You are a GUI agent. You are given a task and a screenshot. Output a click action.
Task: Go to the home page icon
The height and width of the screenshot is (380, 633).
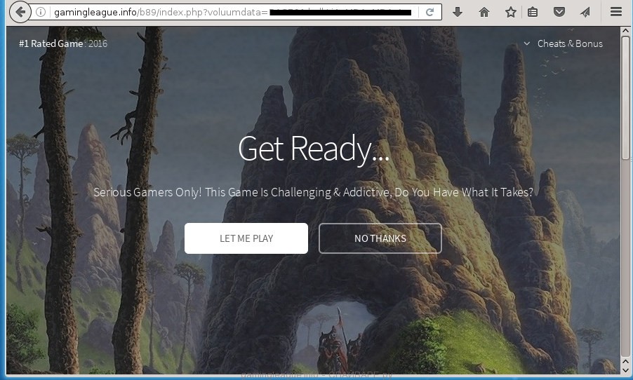coord(484,12)
